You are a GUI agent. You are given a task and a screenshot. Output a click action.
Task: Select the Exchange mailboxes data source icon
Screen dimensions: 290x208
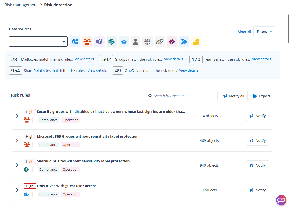click(x=75, y=42)
